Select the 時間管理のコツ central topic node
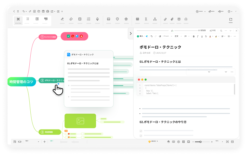Screen dimensions: 247x156 [21, 82]
